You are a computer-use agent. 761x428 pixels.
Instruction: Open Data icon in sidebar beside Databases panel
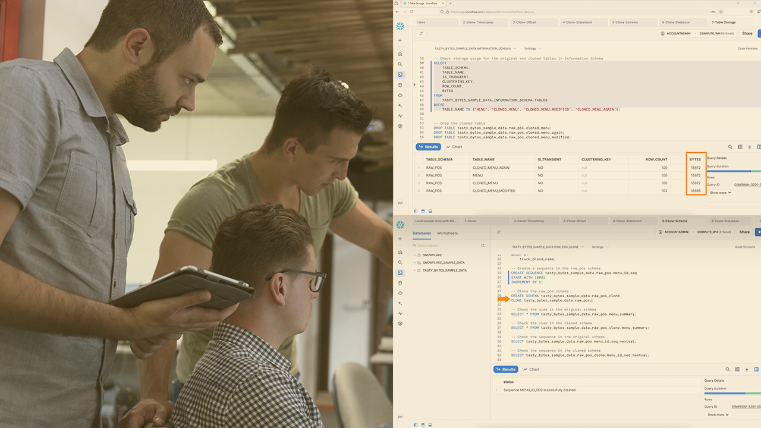[400, 283]
